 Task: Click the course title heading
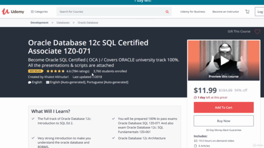tap(88, 47)
